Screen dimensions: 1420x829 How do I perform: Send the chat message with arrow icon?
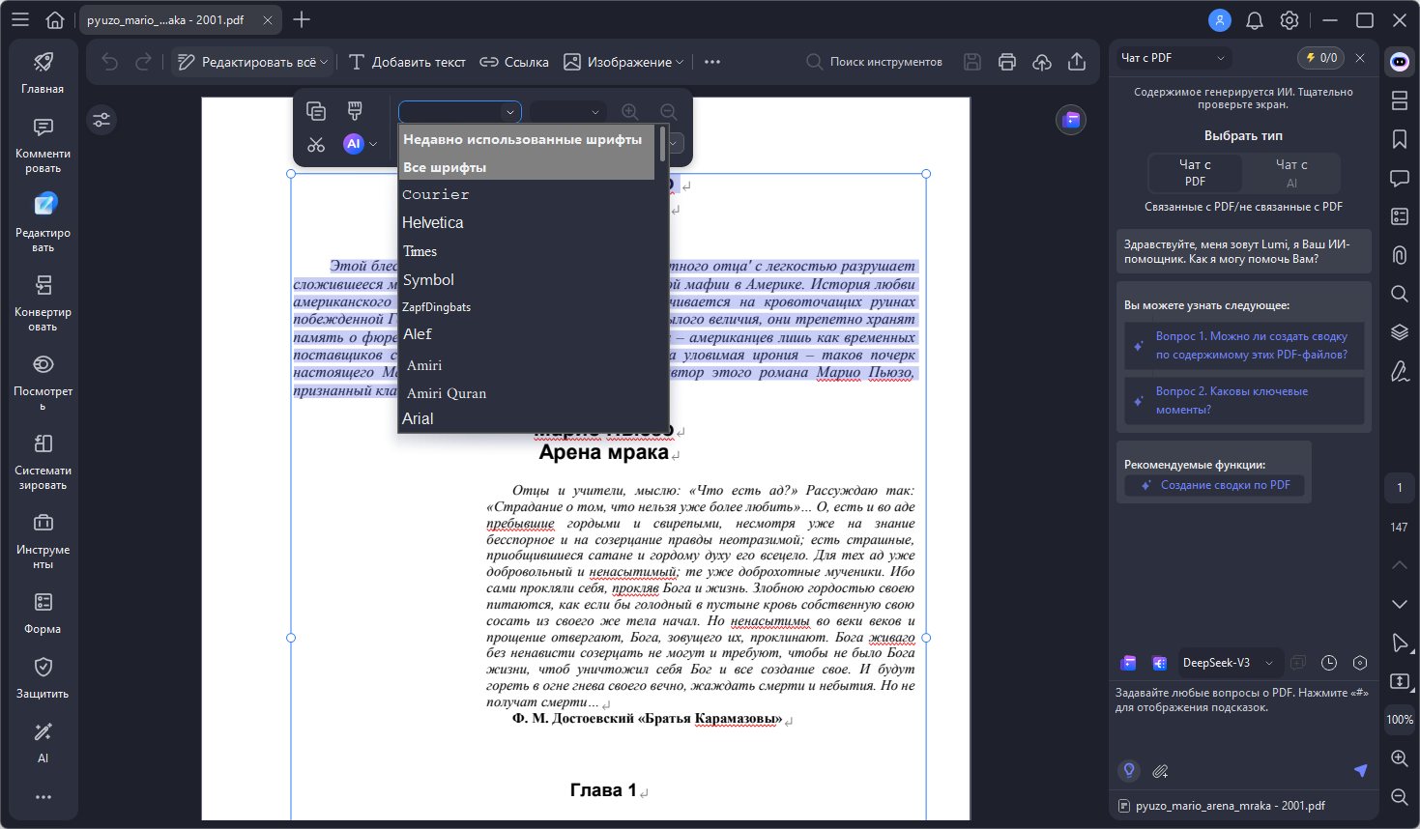tap(1360, 770)
